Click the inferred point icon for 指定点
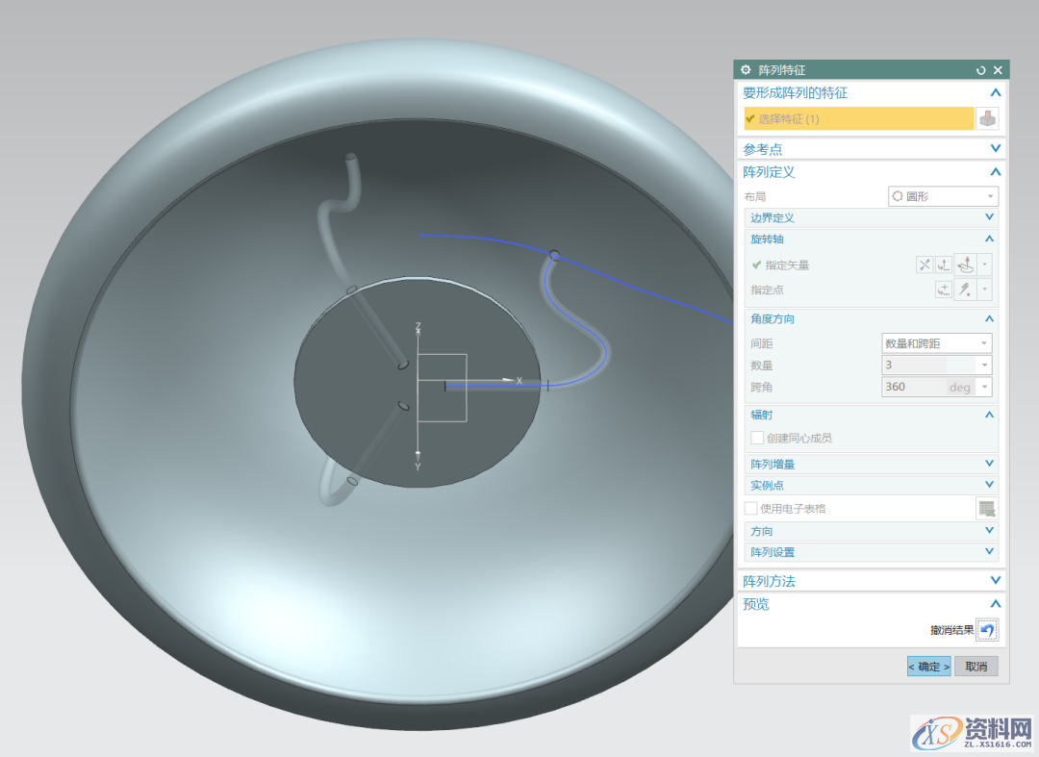The width and height of the screenshot is (1039, 757). [x=965, y=290]
